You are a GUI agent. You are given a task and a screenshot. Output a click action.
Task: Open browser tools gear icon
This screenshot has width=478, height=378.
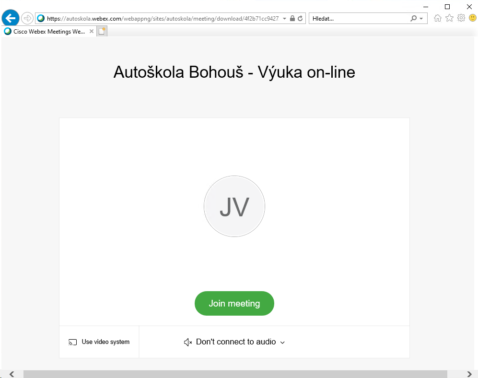(461, 18)
